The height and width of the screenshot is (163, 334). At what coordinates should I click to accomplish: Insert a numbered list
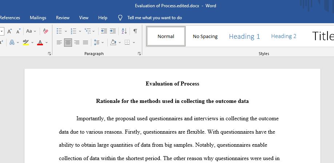pyautogui.click(x=73, y=31)
